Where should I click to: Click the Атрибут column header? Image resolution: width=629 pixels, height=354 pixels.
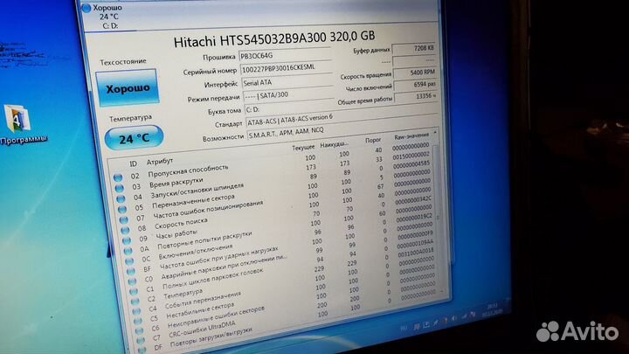(x=160, y=162)
